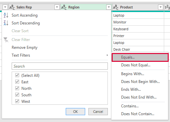Screen dimensions: 170x122
Task: Select Does Not Begin With... filter
Action: coord(141,82)
